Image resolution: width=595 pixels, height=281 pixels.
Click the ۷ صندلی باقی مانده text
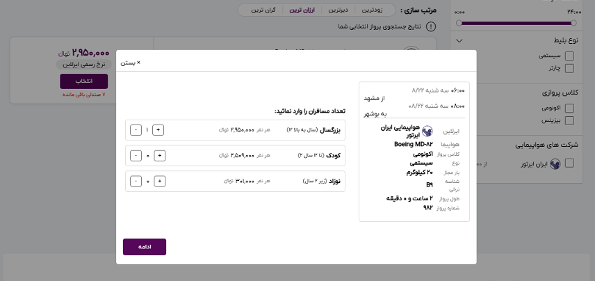tap(84, 94)
